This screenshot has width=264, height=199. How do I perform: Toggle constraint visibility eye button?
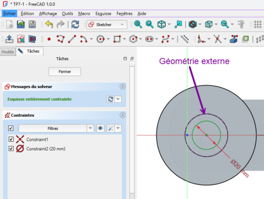pos(100,128)
